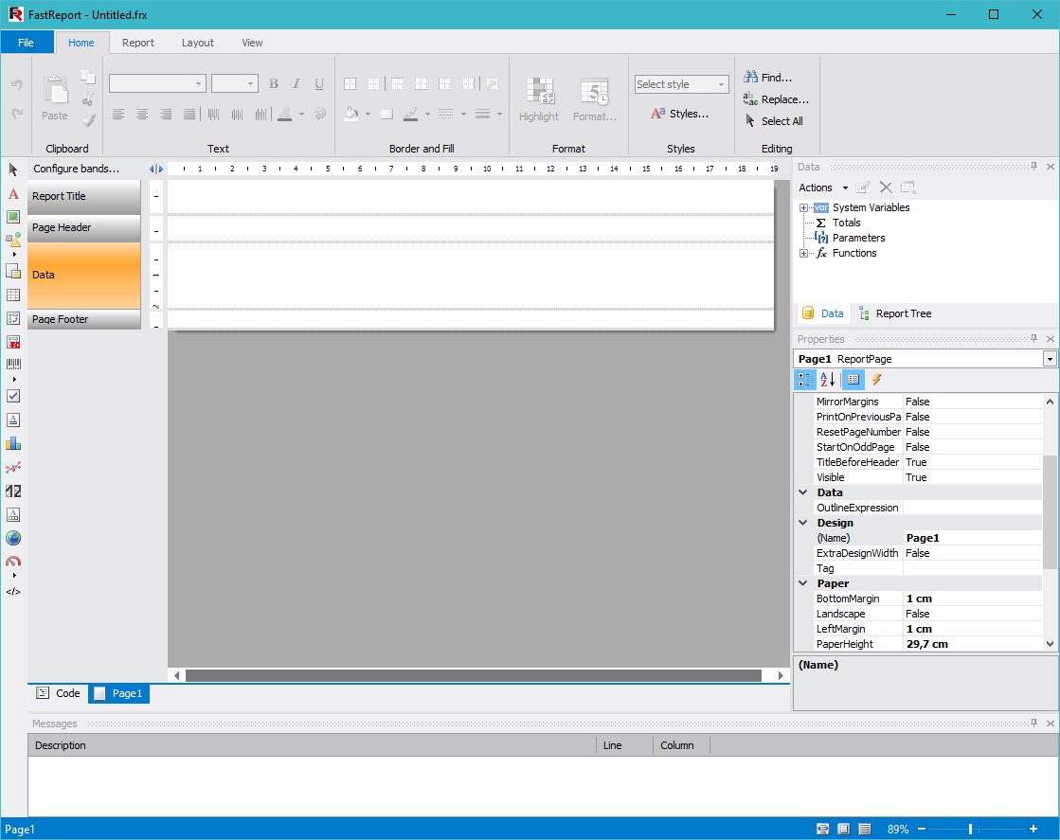Click the (Name) property value field Page1

[972, 538]
